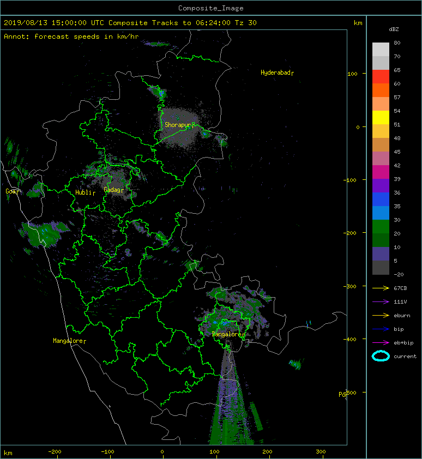Click the eb+bip legend label
This screenshot has width=422, height=459.
coord(403,343)
